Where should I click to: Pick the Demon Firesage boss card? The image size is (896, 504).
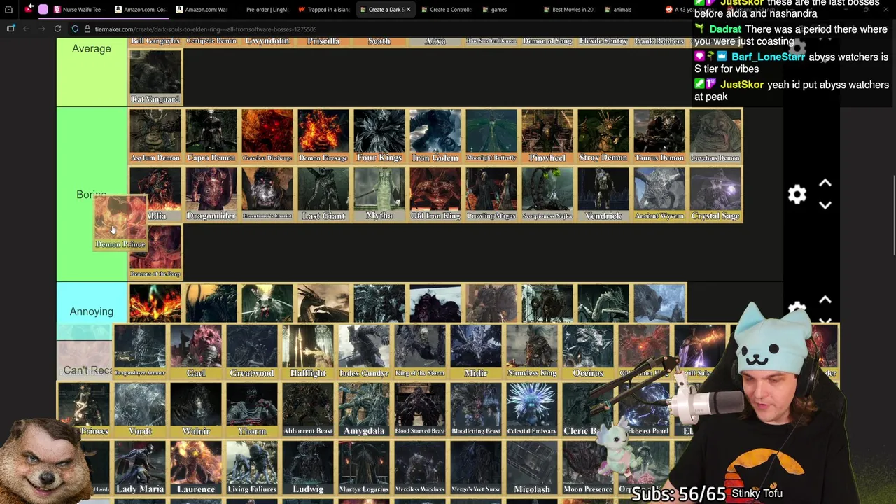click(x=323, y=136)
